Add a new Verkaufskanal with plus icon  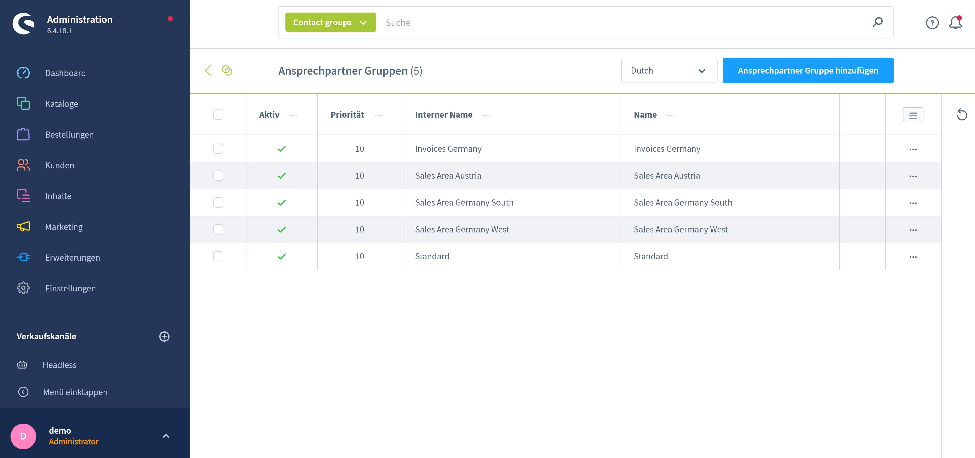point(164,337)
